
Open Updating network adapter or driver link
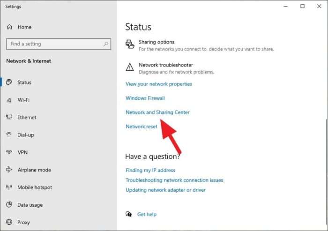[165, 190]
